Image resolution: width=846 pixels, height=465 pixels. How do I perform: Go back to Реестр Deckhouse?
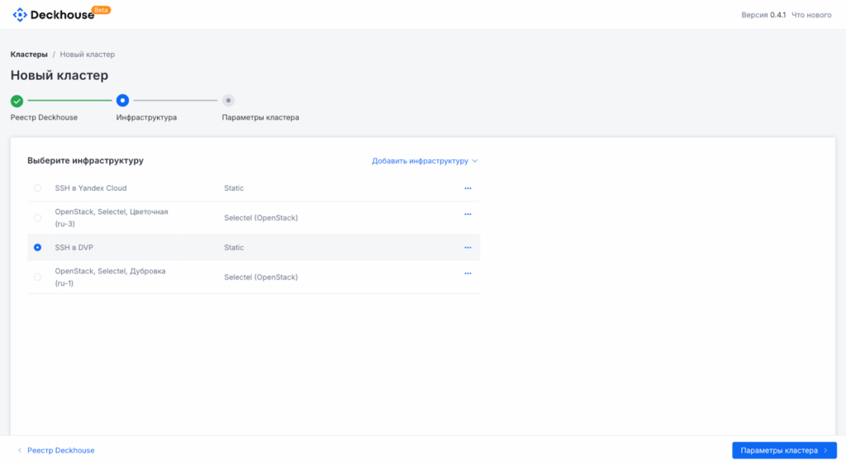(56, 450)
